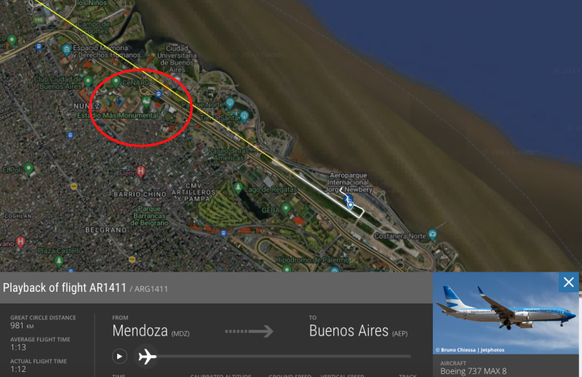
Task: Click the GEBA green map pin
Action: coord(285,209)
